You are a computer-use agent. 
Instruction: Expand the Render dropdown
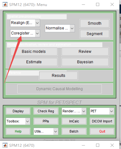pyautogui.click(x=74, y=111)
